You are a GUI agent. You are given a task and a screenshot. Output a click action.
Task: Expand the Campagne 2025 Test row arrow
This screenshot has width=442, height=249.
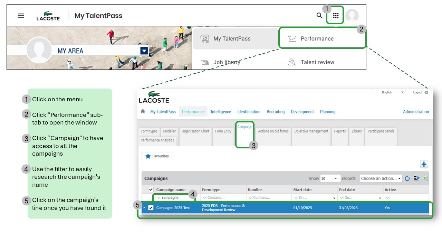tap(144, 207)
